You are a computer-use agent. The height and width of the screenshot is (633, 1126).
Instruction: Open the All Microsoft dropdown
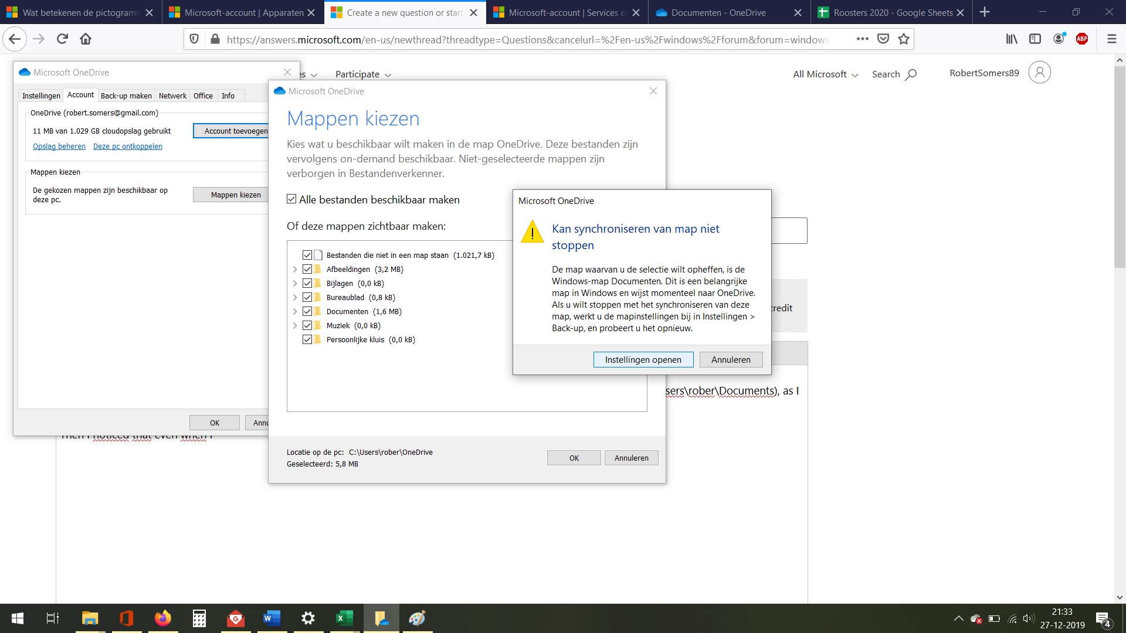[x=826, y=74]
